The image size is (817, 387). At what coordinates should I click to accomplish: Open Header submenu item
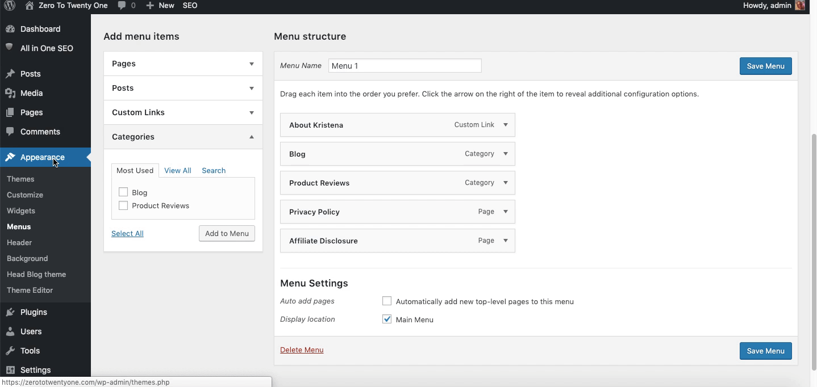[x=19, y=242]
